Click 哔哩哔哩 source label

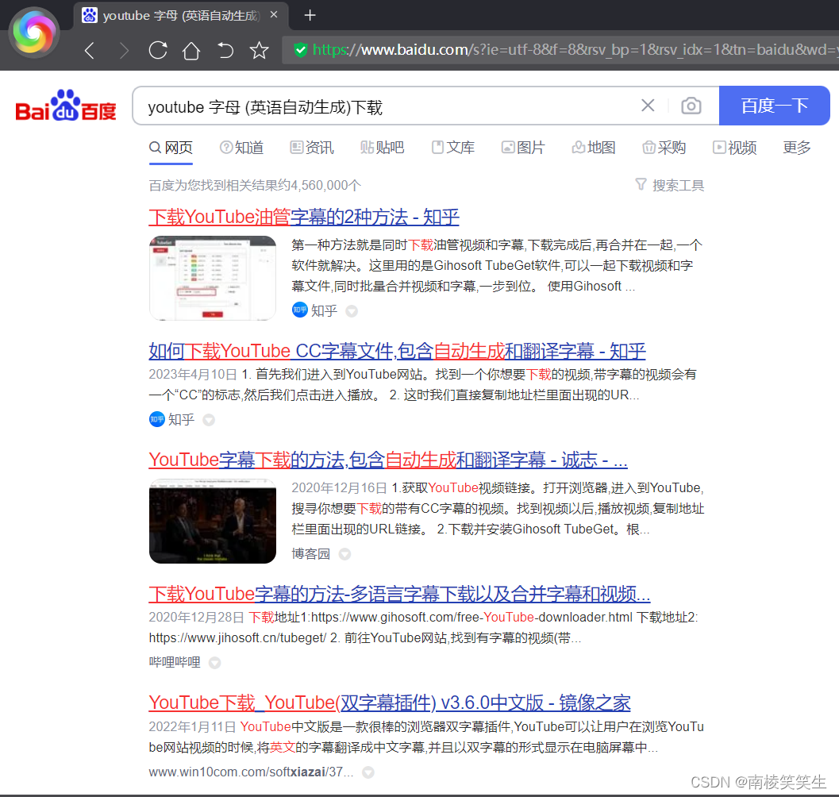175,662
